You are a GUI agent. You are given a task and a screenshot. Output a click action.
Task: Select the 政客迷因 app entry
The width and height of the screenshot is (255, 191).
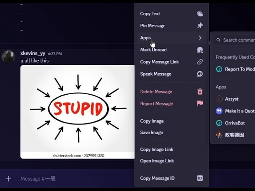click(234, 135)
